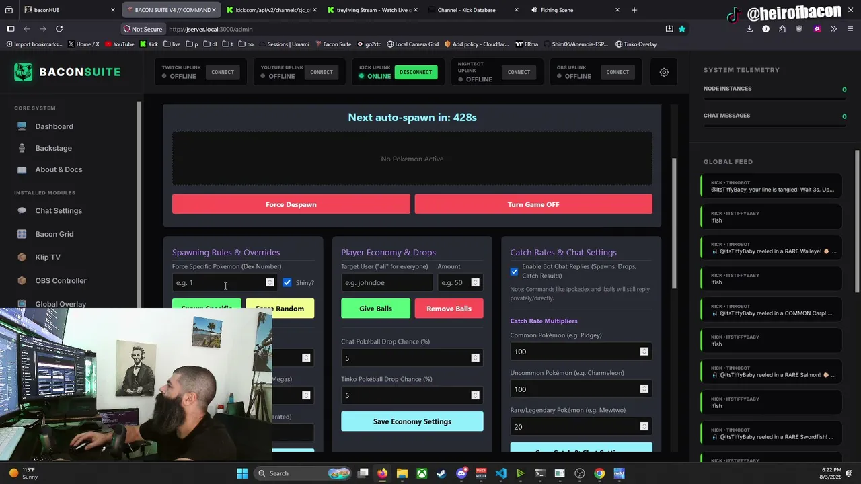Switch to the kick.com API channels tab
861x484 pixels.
pyautogui.click(x=272, y=10)
